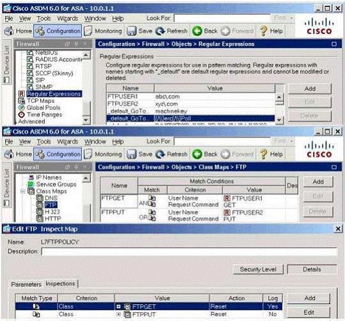Select the FTPUSER1 regular expression row
This screenshot has width=345, height=321.
[191, 97]
